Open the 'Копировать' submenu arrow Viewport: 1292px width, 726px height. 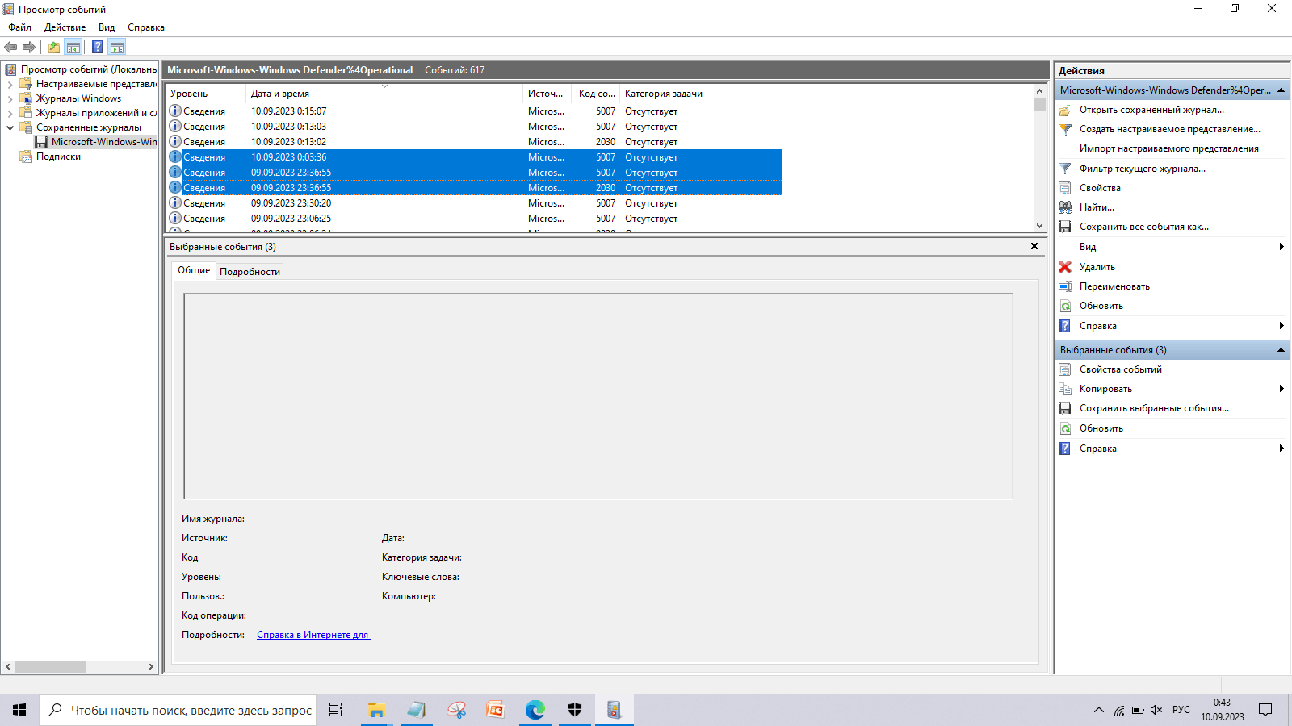pyautogui.click(x=1282, y=389)
